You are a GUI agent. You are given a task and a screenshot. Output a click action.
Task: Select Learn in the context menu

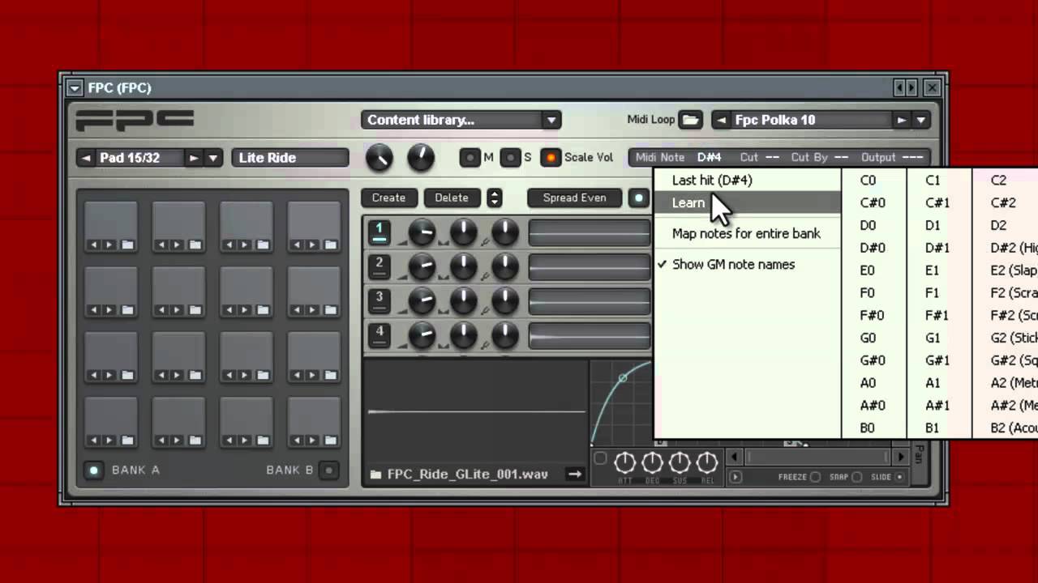748,202
